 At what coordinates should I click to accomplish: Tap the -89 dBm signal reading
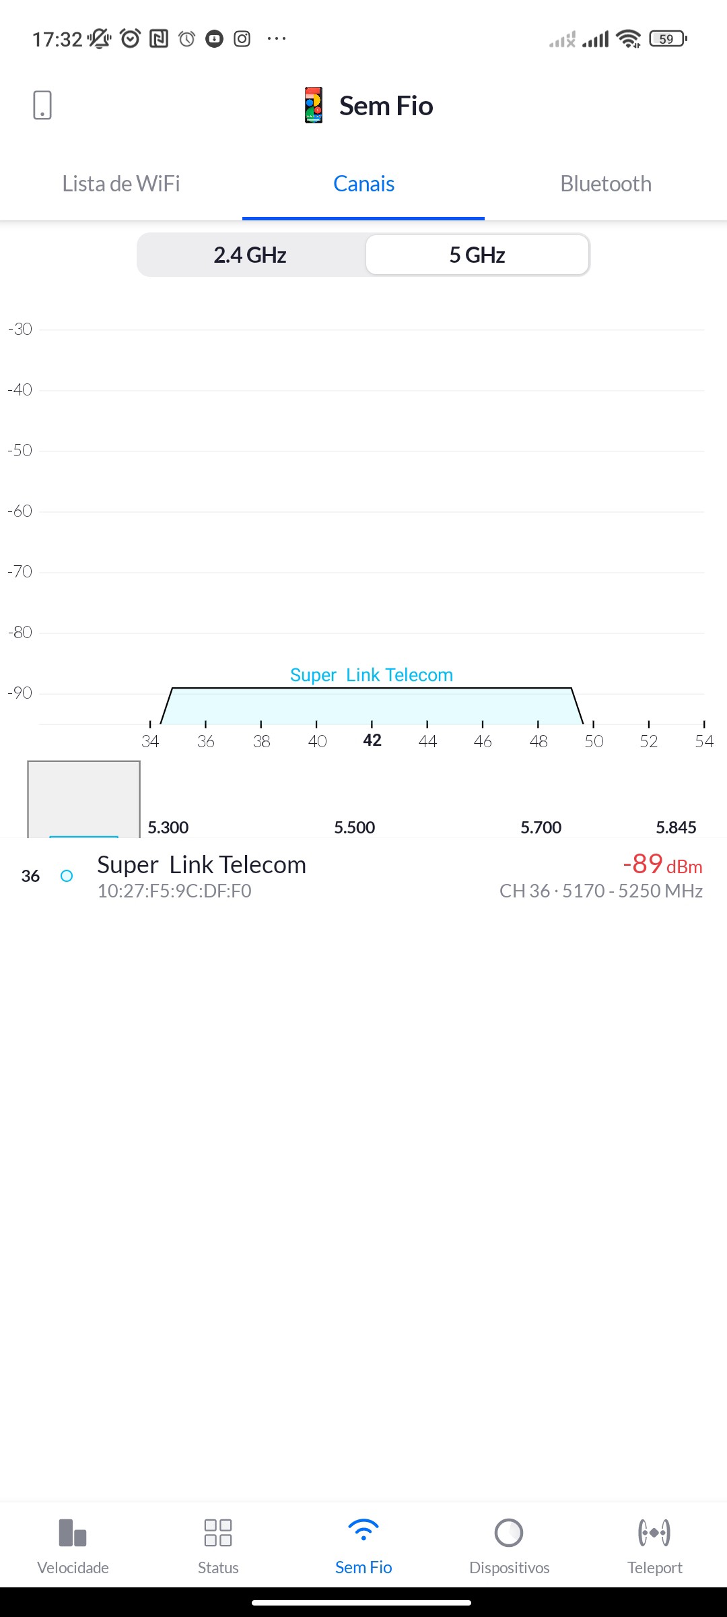(662, 864)
